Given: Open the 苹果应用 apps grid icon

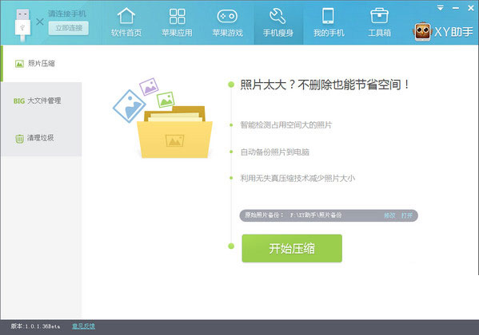Looking at the screenshot, I should tap(178, 16).
